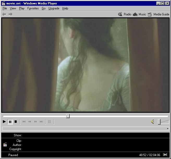The width and height of the screenshot is (171, 159).
Task: Open the Music link
Action: pos(142,14)
